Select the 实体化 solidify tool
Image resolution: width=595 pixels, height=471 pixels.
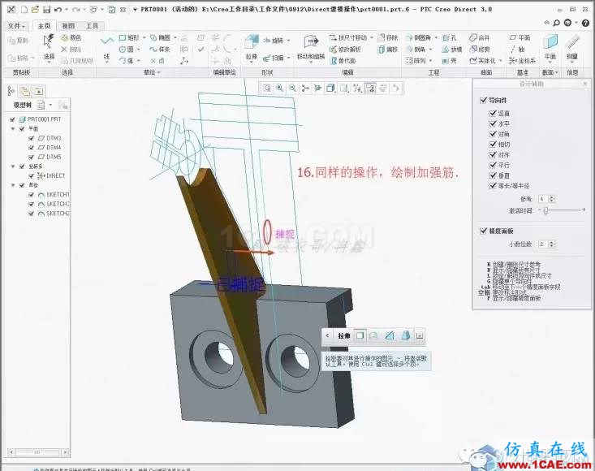tap(482, 60)
